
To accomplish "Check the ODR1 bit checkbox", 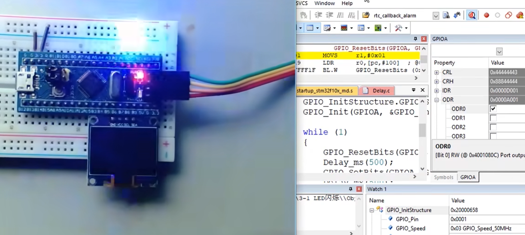I will pyautogui.click(x=493, y=118).
